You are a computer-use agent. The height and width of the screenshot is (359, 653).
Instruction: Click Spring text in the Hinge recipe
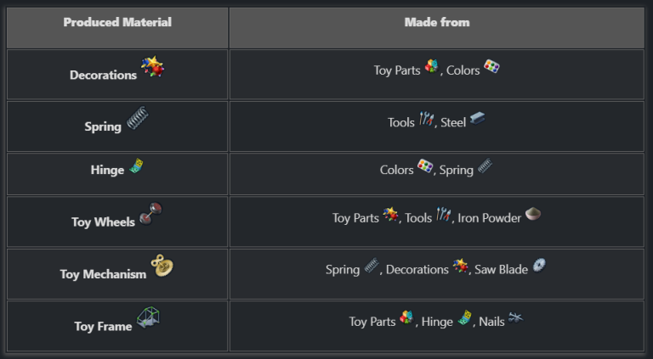coord(456,170)
